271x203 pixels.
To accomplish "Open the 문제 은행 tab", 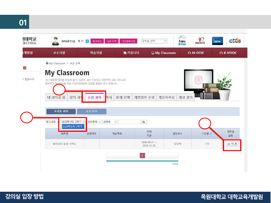I will click(123, 97).
